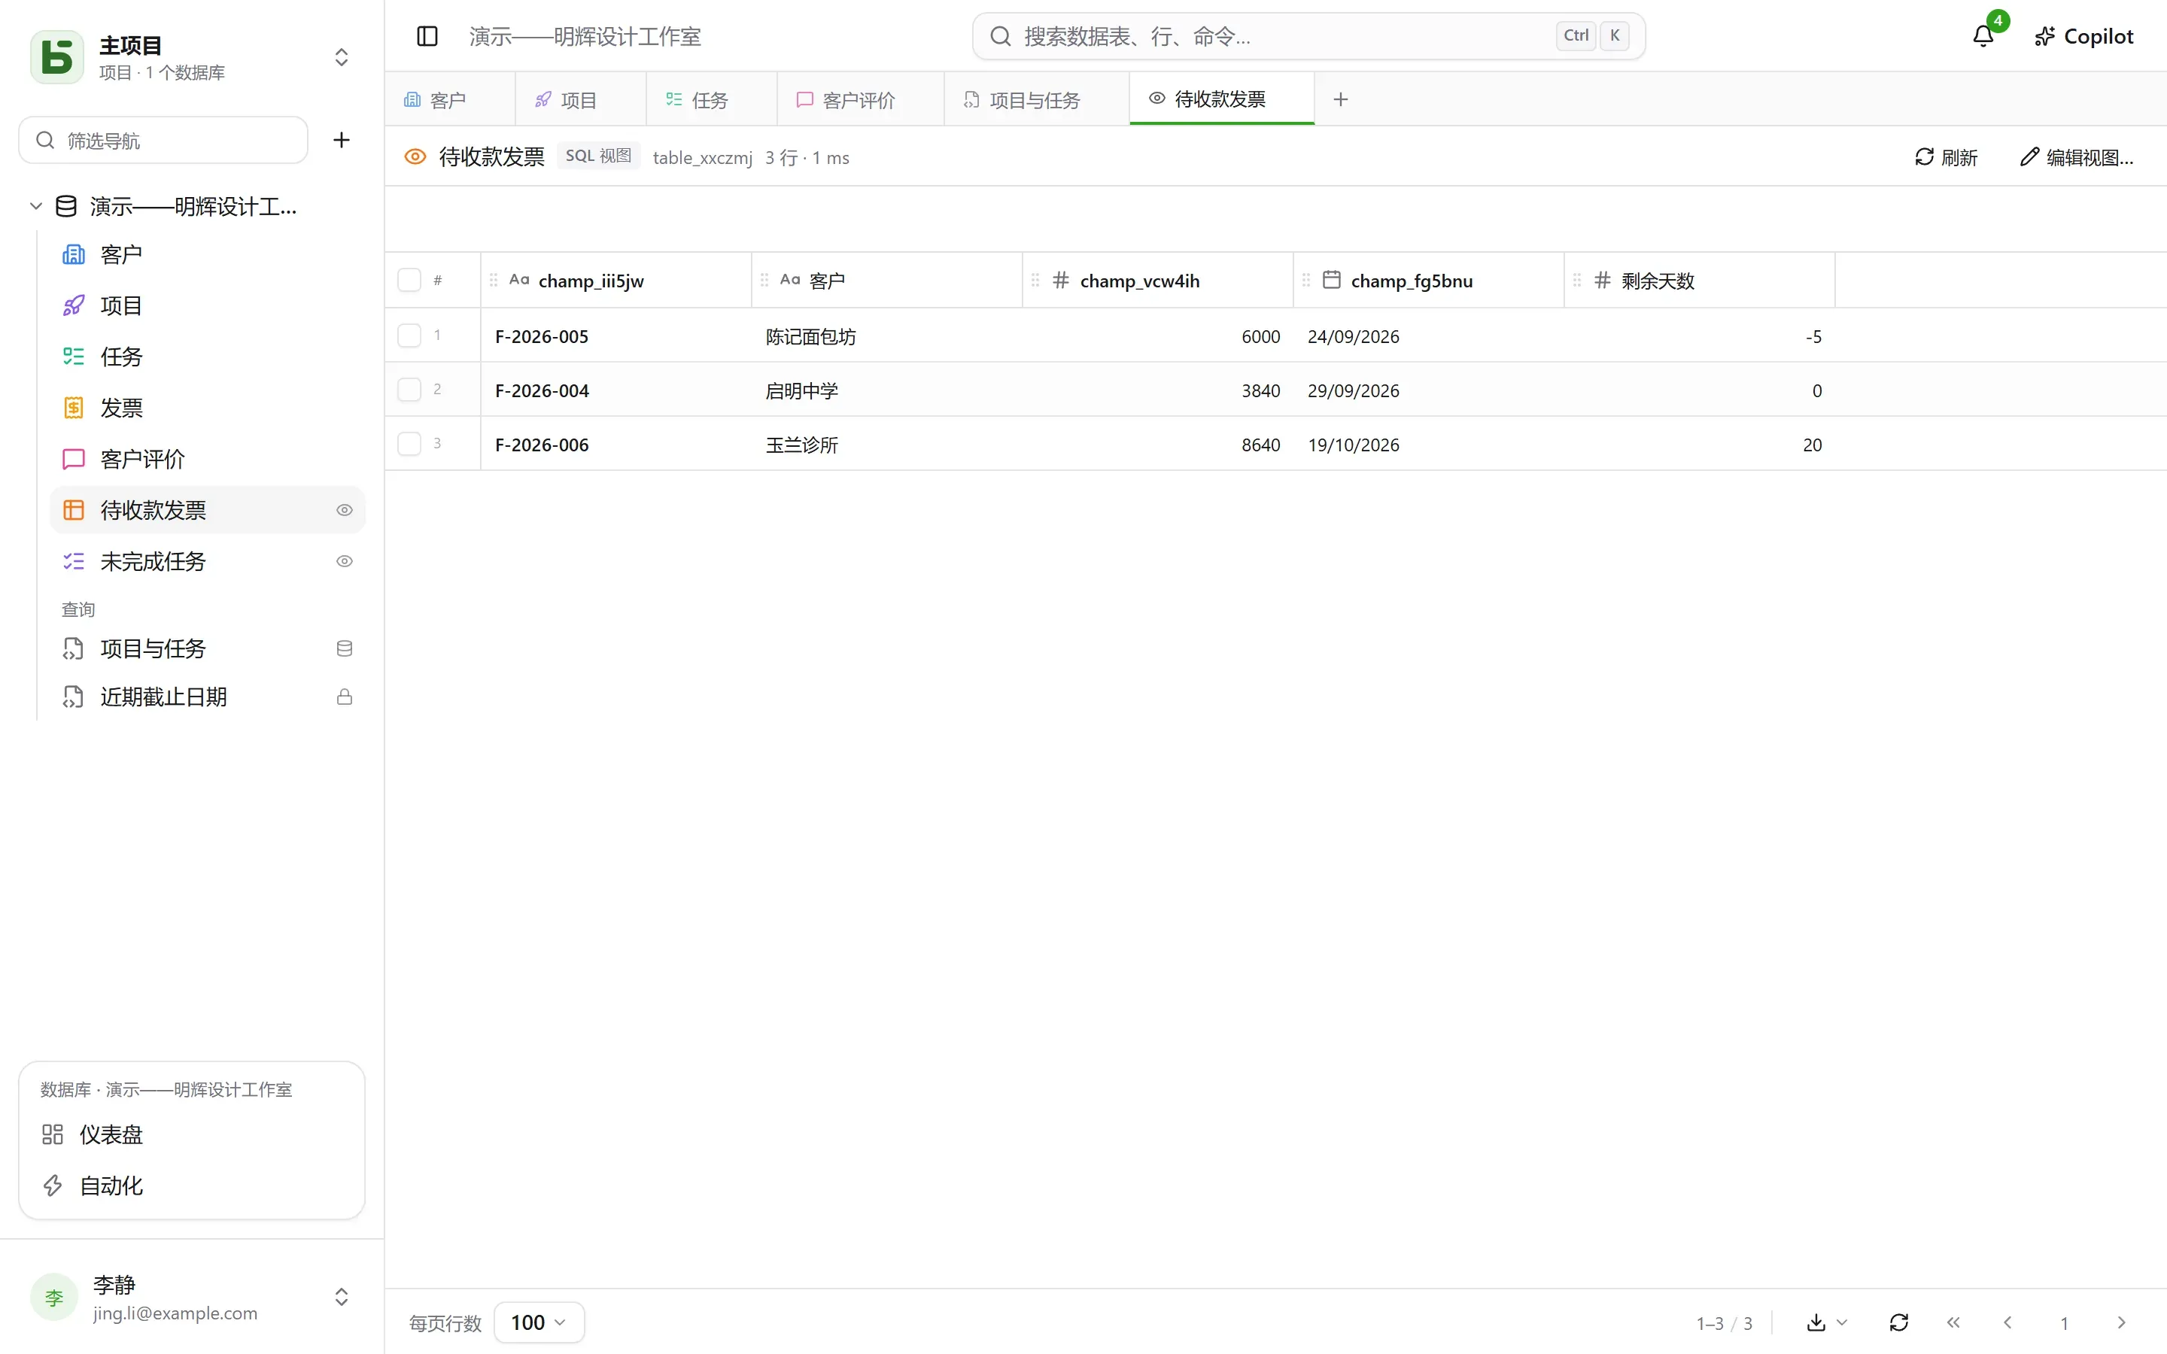Open 仪表盘 dashboard link
Image resolution: width=2167 pixels, height=1354 pixels.
tap(192, 1134)
